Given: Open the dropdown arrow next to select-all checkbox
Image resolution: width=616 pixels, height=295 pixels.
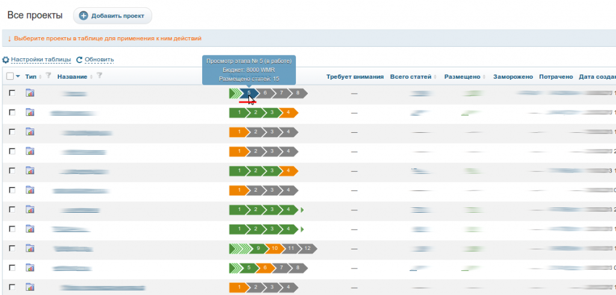Looking at the screenshot, I should coord(17,76).
